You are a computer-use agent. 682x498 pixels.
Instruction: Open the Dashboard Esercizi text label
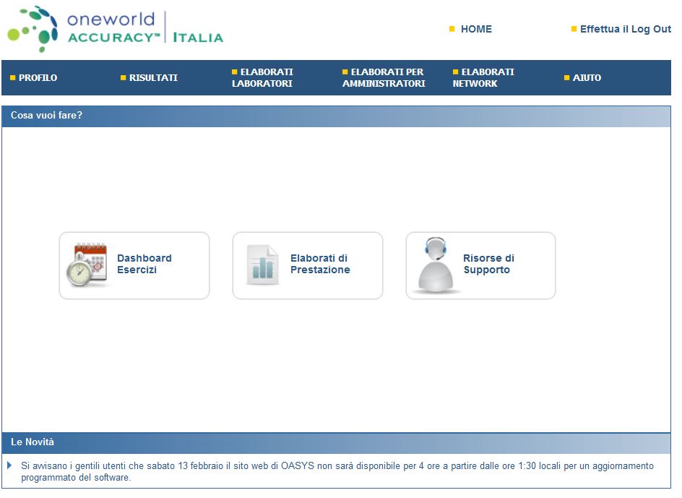(x=144, y=264)
